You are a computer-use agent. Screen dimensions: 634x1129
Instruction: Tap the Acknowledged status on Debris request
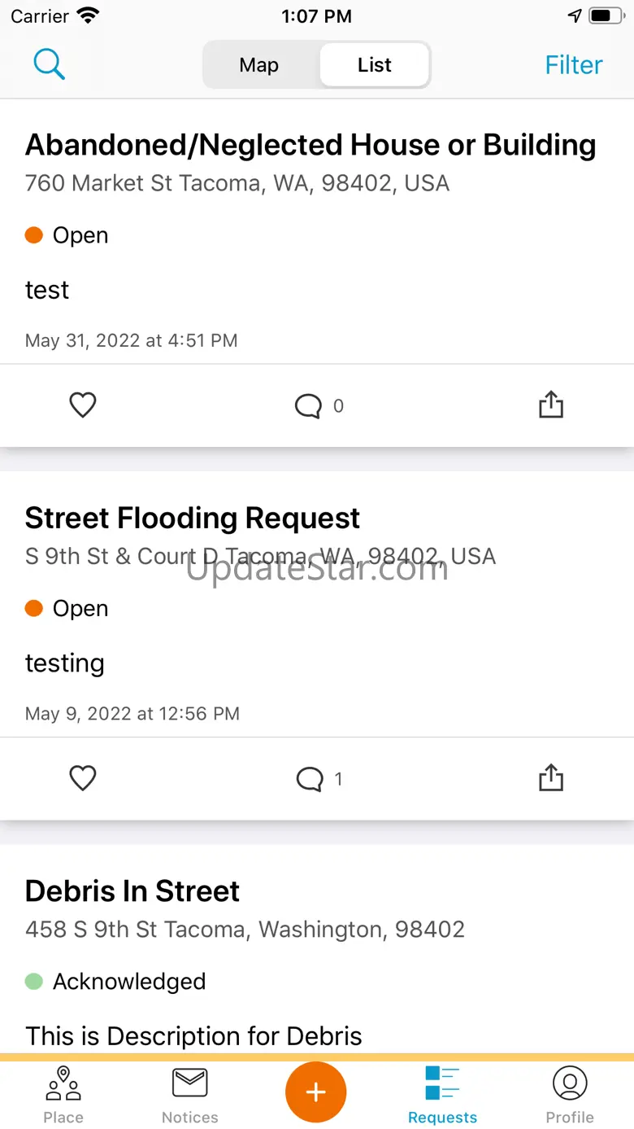coord(128,982)
